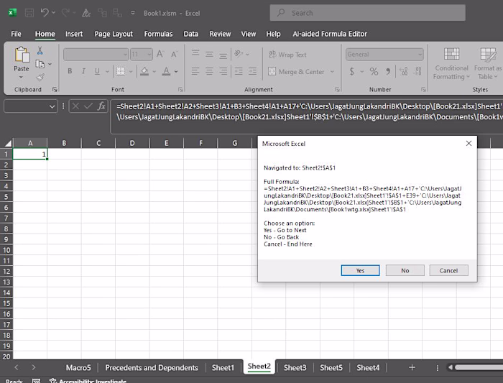Click the formula bar text

point(308,111)
